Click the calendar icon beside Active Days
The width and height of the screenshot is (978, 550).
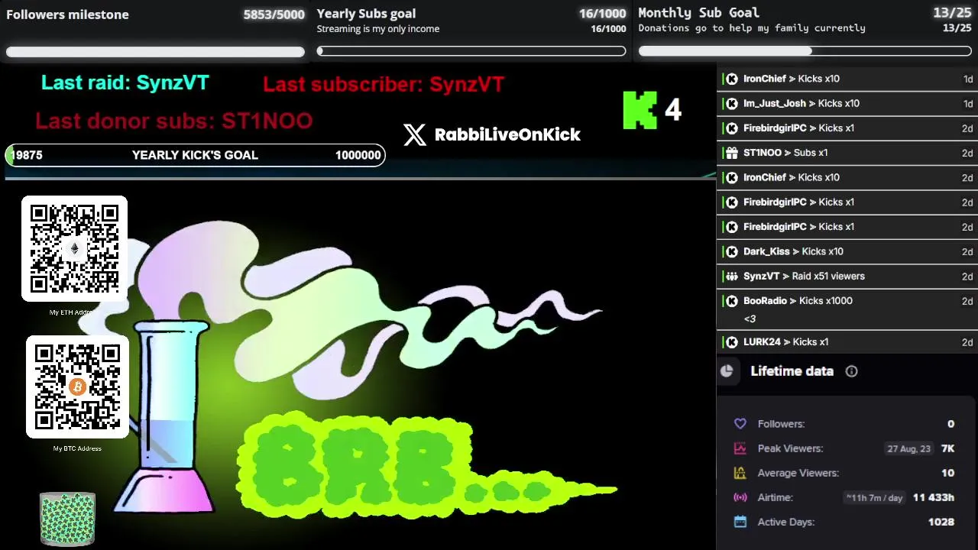[740, 522]
